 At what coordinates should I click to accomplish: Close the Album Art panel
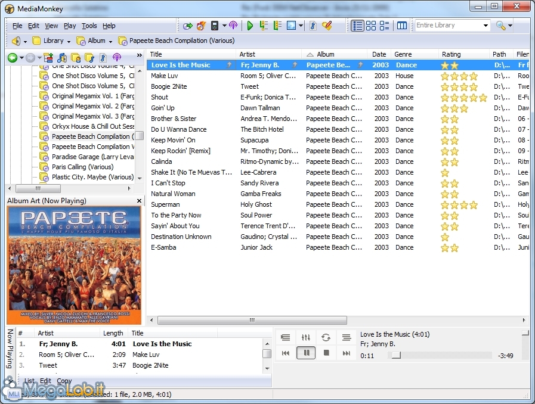click(139, 201)
